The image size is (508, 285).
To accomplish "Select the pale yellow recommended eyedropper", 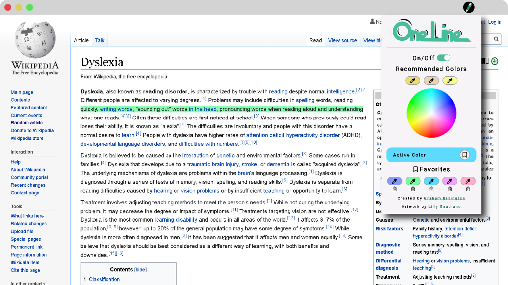I will (450, 80).
